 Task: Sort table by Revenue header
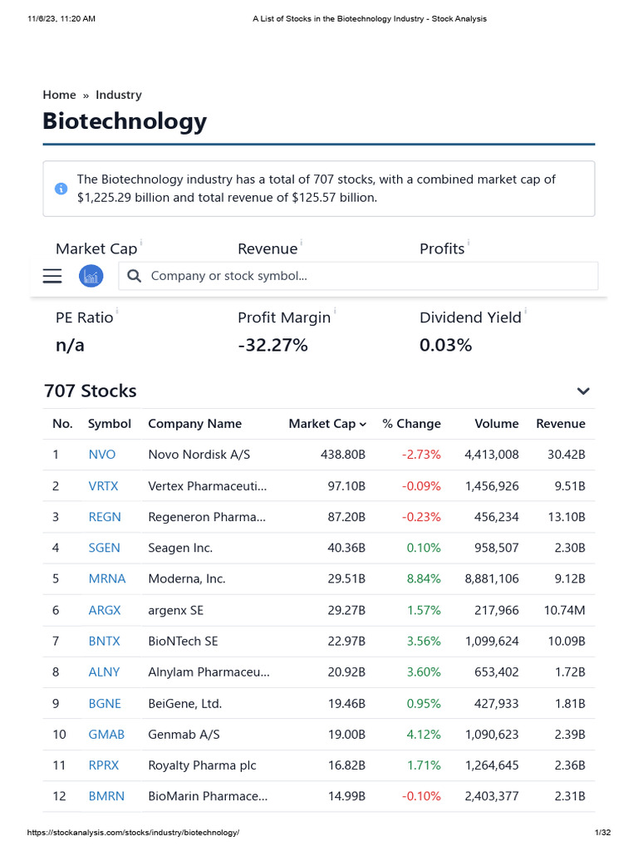[x=561, y=424]
